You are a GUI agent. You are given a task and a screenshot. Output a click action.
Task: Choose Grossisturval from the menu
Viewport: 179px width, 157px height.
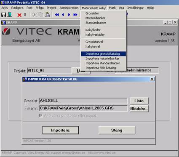[x=104, y=42]
